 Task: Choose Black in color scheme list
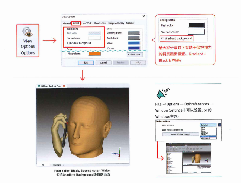coord(203,131)
